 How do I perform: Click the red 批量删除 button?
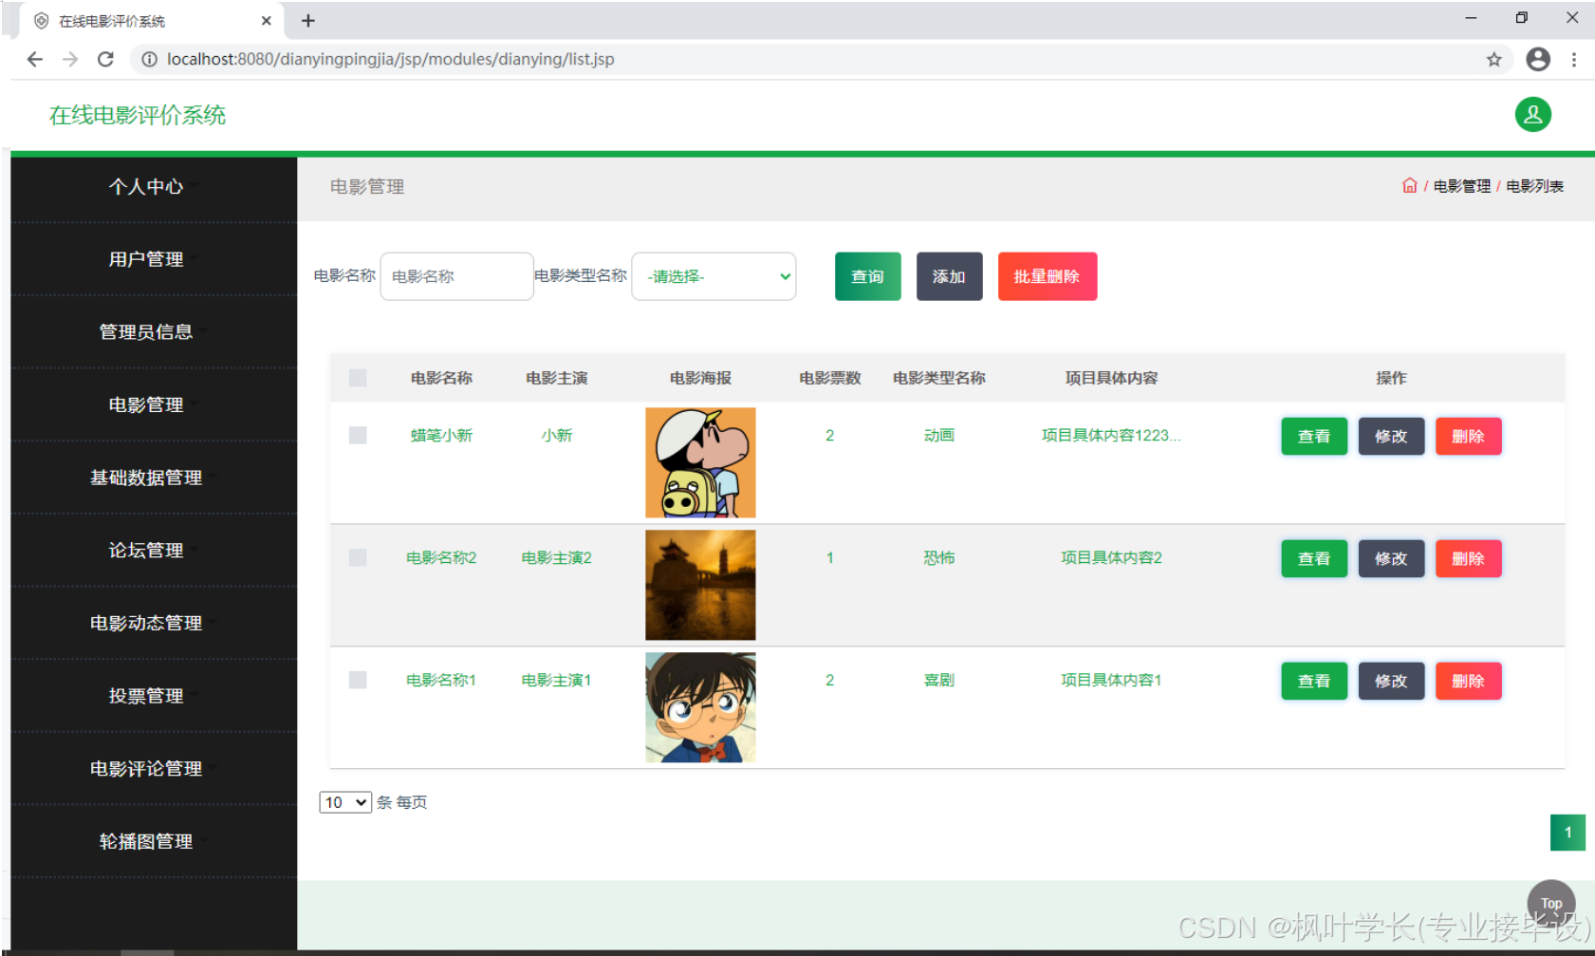1047,276
